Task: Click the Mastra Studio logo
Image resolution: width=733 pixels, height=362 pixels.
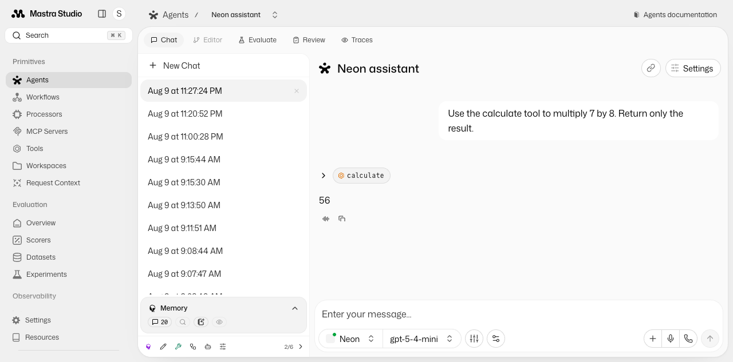Action: tap(47, 14)
